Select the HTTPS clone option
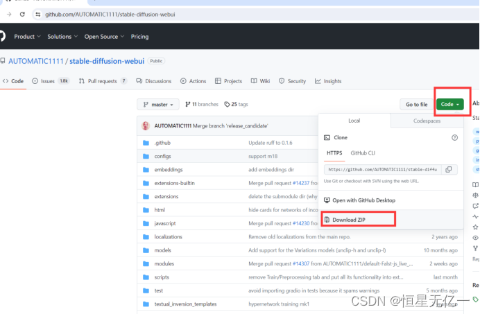The image size is (480, 314). pyautogui.click(x=334, y=153)
